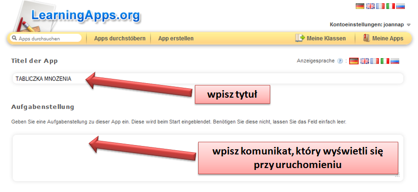Select the German flag in the top-right corner

point(360,6)
